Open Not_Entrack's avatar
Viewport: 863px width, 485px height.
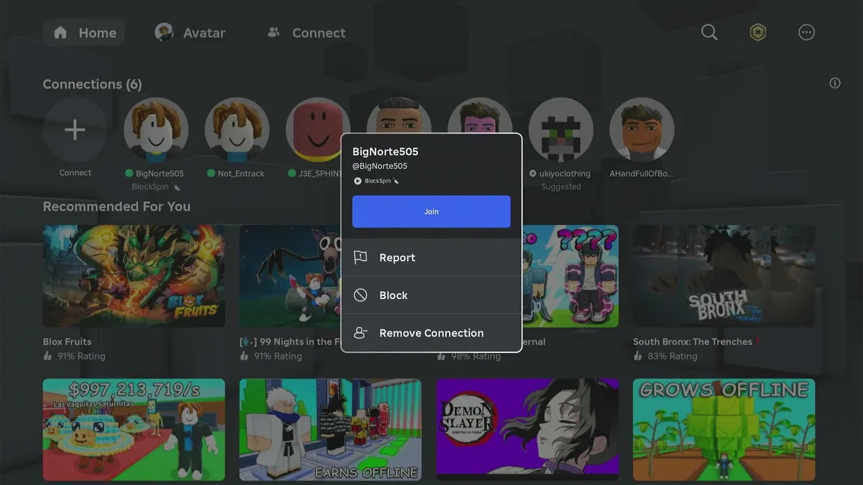[x=237, y=130]
